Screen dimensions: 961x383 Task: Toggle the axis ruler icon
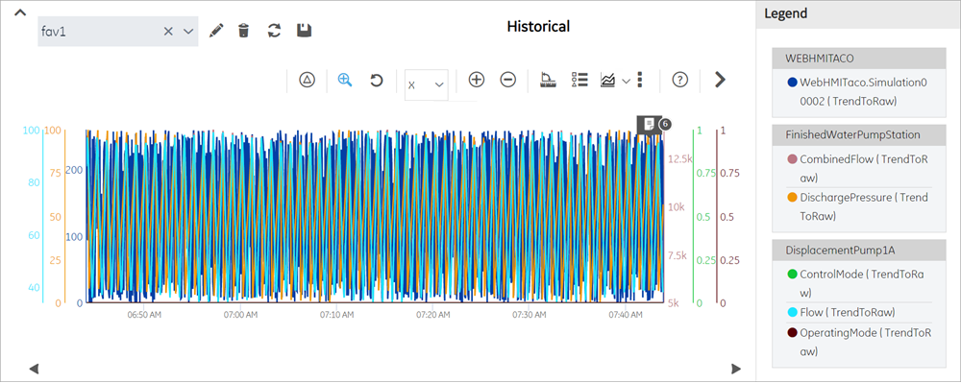pyautogui.click(x=548, y=80)
